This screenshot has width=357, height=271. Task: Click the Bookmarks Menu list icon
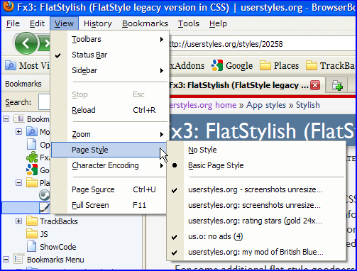point(18,260)
